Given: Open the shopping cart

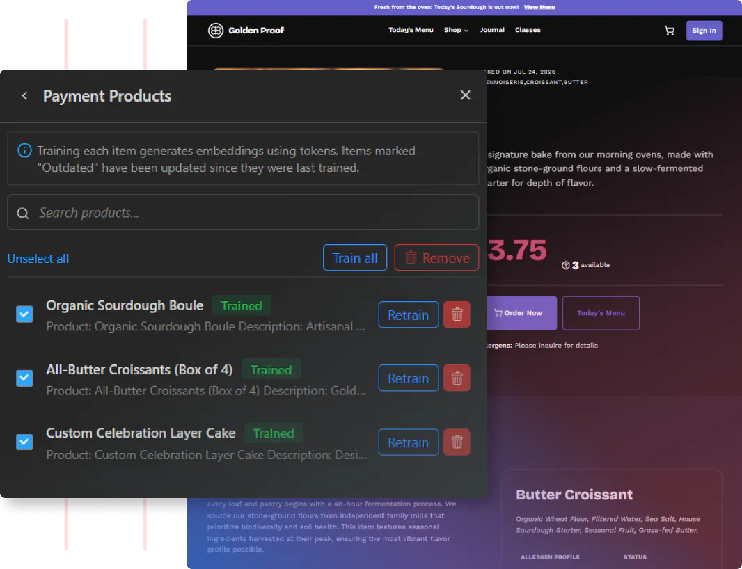Looking at the screenshot, I should (x=669, y=31).
